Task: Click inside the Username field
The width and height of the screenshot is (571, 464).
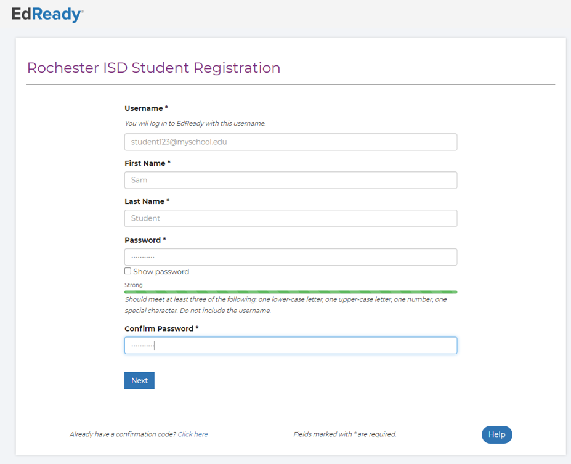Action: 290,142
